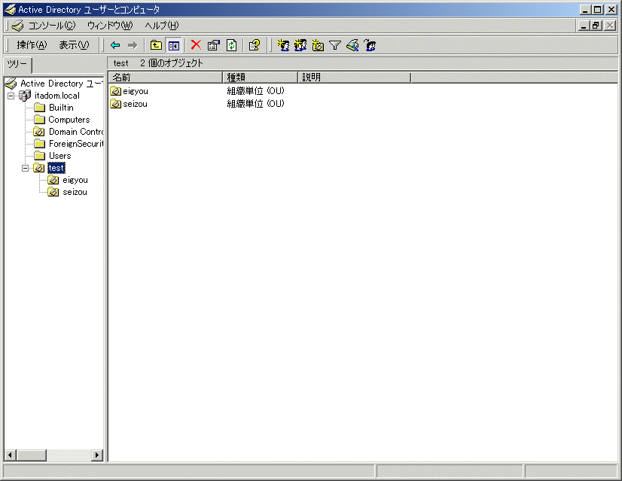Select the seizou row in the right list
The image size is (622, 481).
[135, 104]
